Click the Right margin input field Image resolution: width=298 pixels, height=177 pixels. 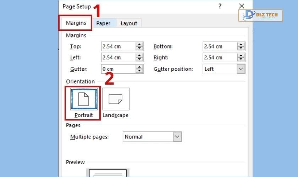click(220, 57)
